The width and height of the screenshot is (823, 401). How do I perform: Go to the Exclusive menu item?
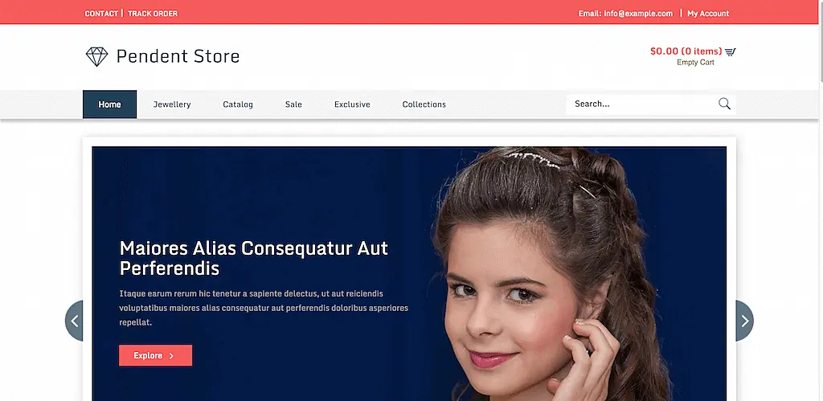click(352, 104)
